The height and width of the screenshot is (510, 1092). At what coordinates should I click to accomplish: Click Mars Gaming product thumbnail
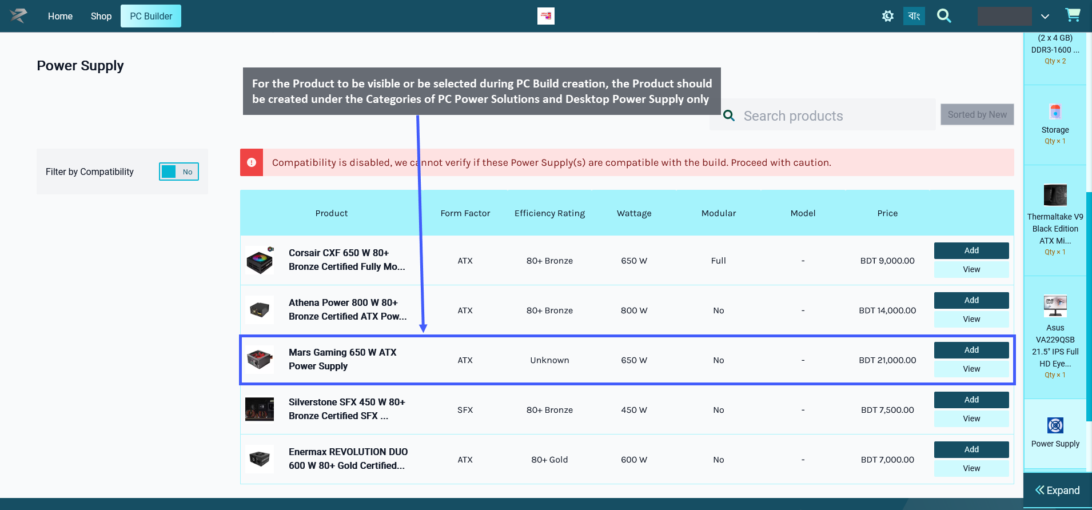(x=260, y=360)
